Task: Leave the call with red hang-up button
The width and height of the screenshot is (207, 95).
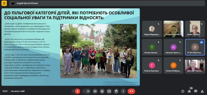Action: coord(131,91)
